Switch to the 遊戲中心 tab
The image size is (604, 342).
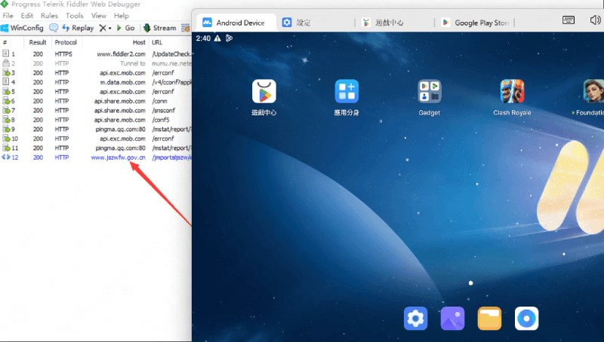(395, 23)
